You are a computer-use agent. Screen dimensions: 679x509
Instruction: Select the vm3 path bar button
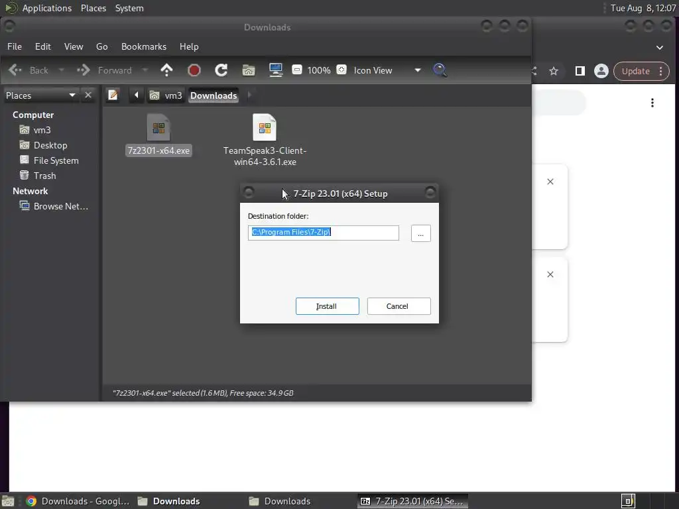coord(166,95)
